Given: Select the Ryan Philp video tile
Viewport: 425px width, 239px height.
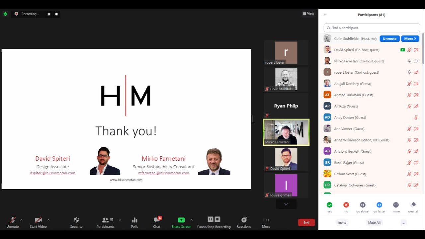Looking at the screenshot, I should (286, 106).
